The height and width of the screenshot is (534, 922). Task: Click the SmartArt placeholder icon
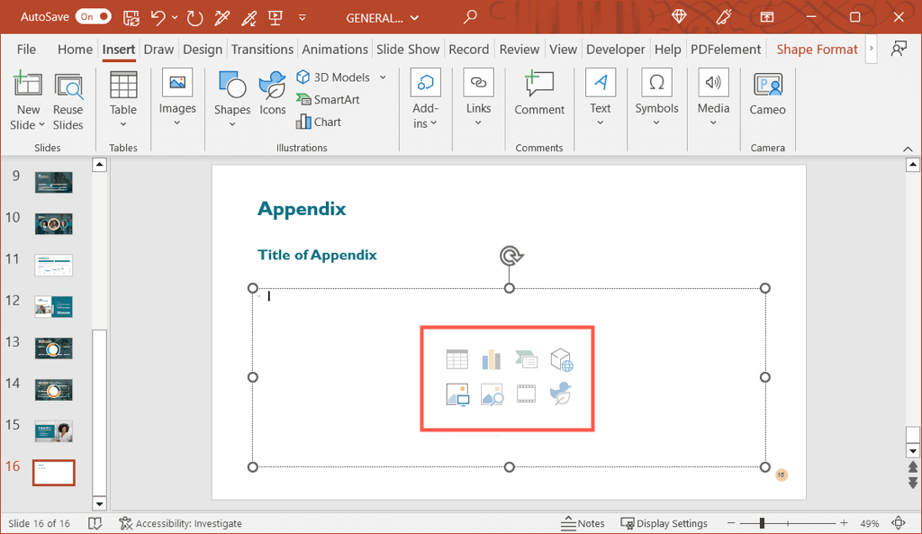click(526, 359)
